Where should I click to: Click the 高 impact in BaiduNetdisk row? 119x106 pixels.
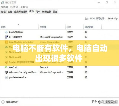86,32
